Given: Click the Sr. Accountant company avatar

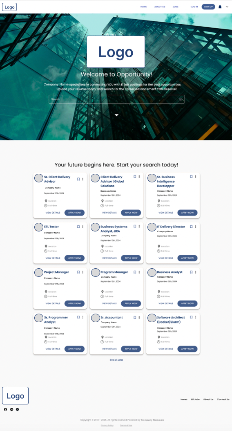Looking at the screenshot, I should coord(95,318).
